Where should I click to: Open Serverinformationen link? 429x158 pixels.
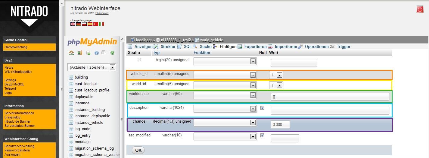pos(19,113)
